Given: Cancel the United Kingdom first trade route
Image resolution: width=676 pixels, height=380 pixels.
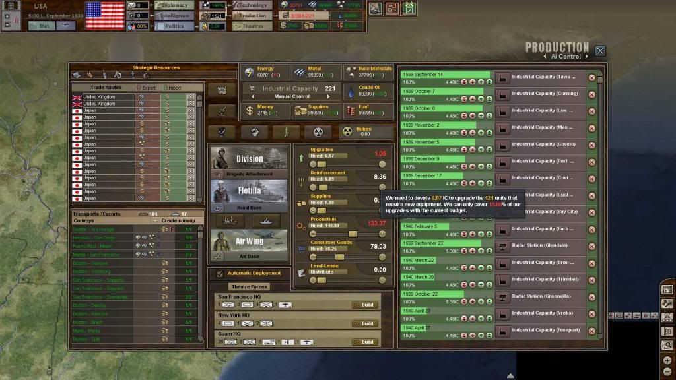Looking at the screenshot, I should click(x=191, y=97).
